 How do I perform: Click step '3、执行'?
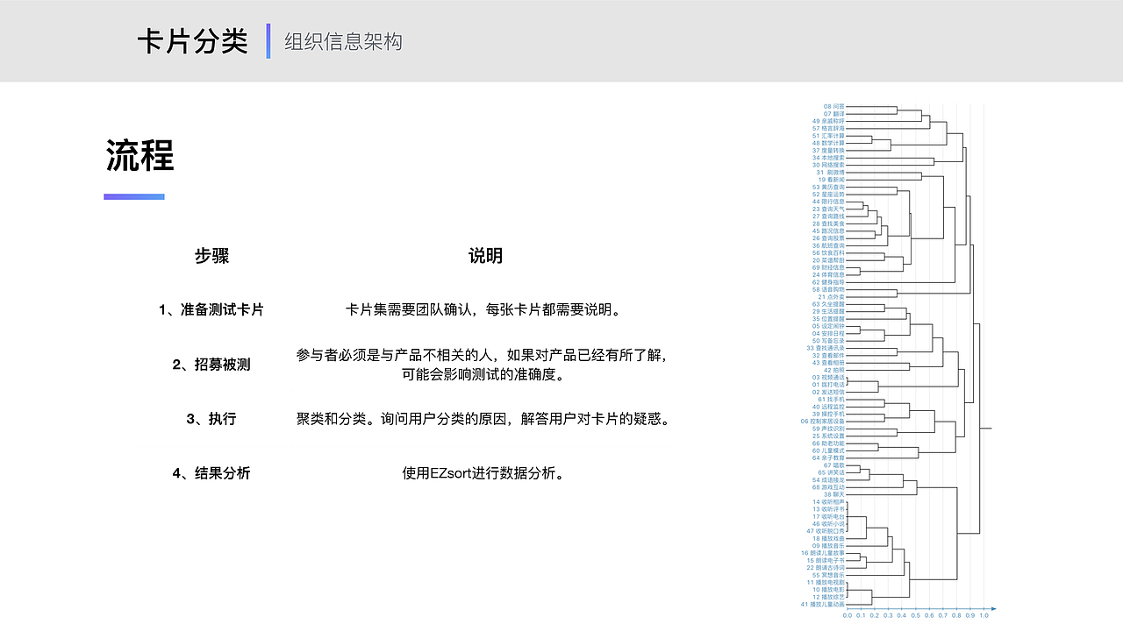pos(211,419)
